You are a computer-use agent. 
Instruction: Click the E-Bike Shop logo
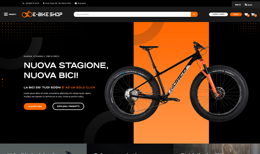coord(42,14)
